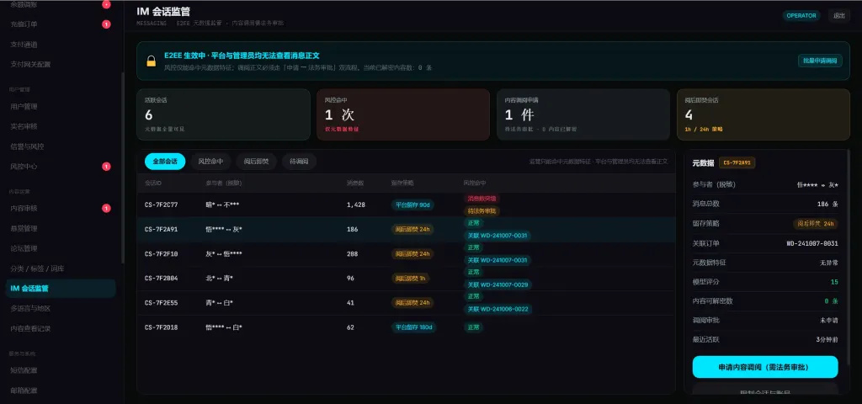
Task: Open 风控中心 in sidebar
Action: (x=24, y=166)
